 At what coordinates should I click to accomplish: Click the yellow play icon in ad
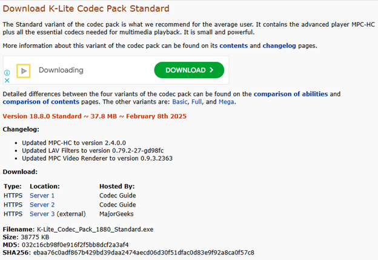tap(24, 70)
